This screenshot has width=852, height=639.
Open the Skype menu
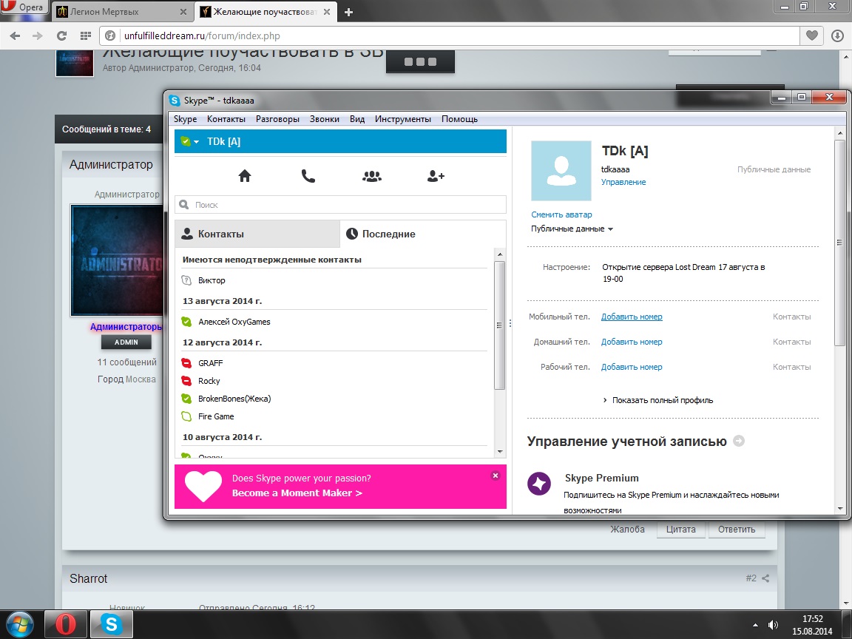[186, 119]
